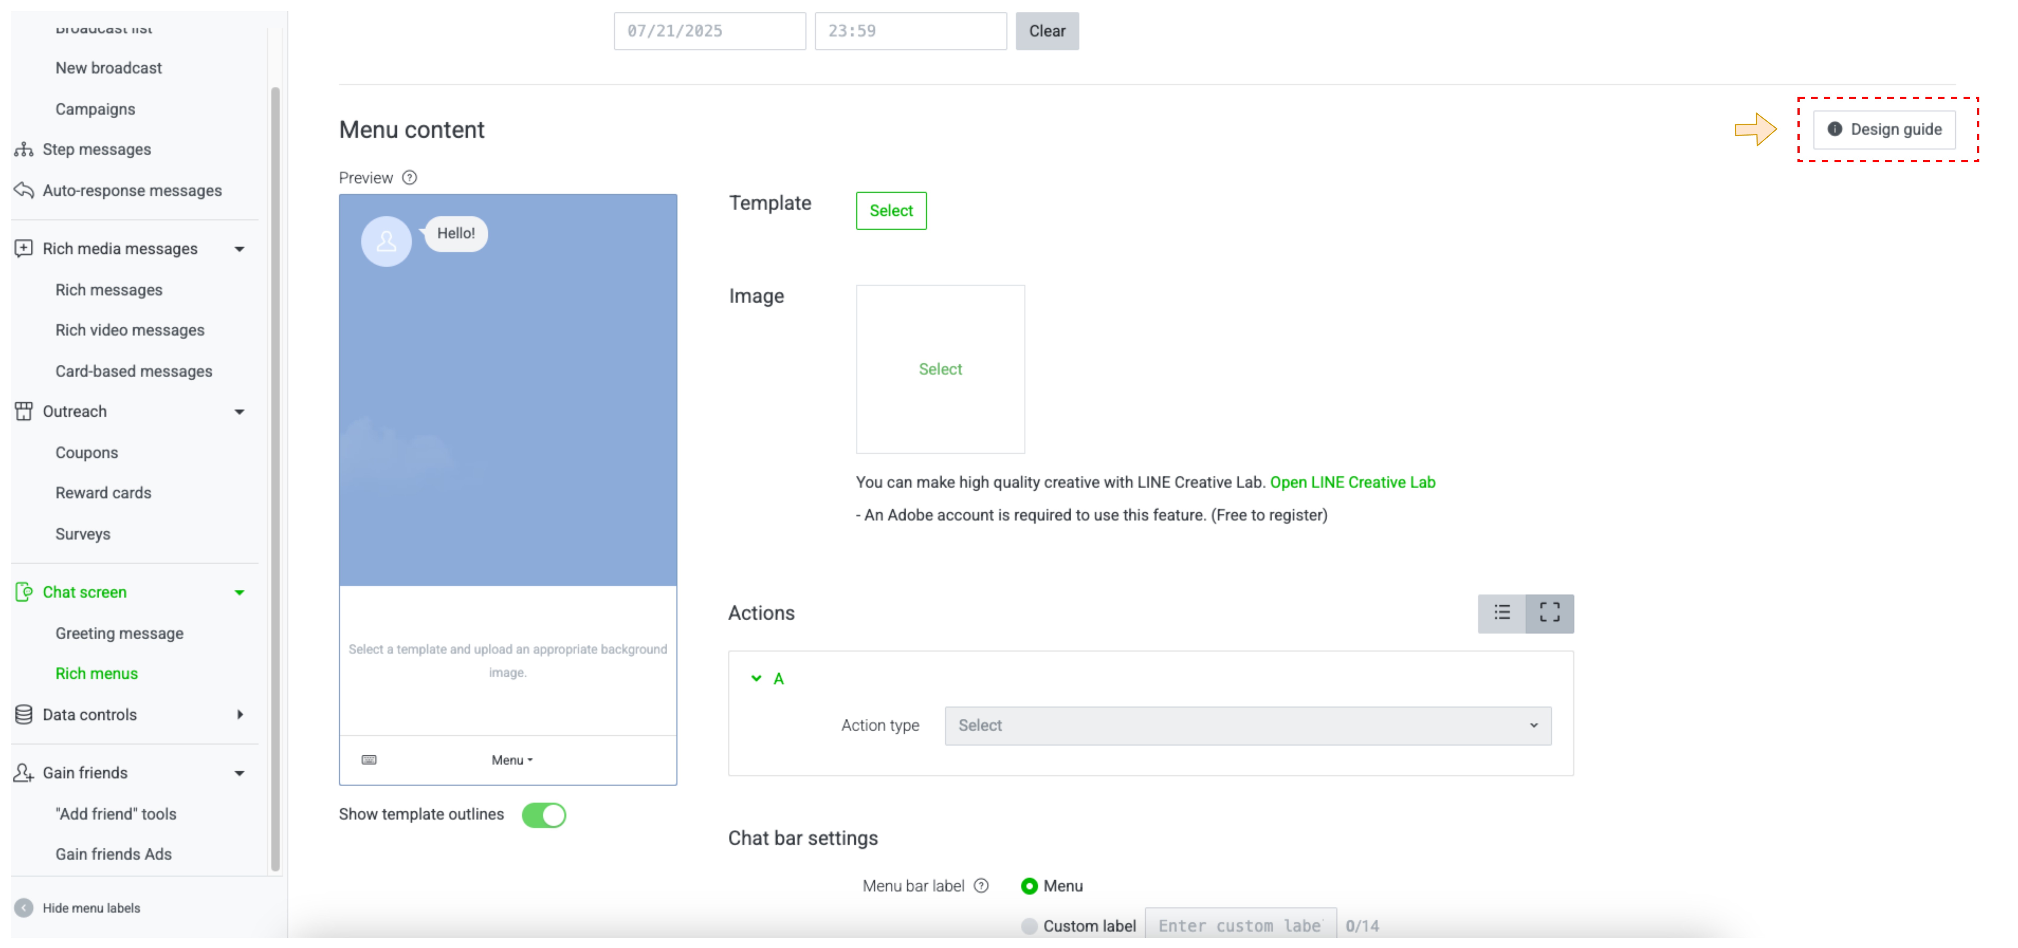
Task: Click the Rich media messages icon
Action: coord(24,248)
